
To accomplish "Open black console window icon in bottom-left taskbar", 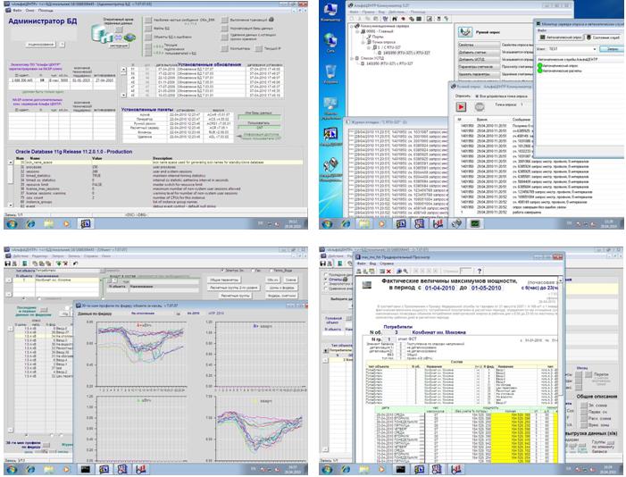I will pyautogui.click(x=85, y=469).
